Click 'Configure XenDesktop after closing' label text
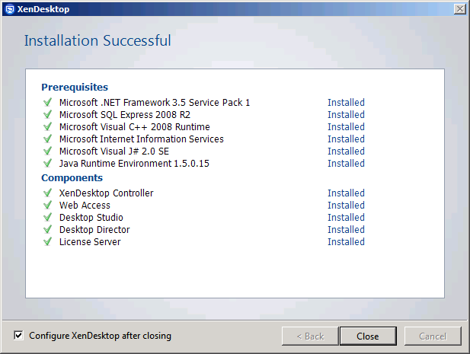Screen dimensions: 470x354 [100, 336]
